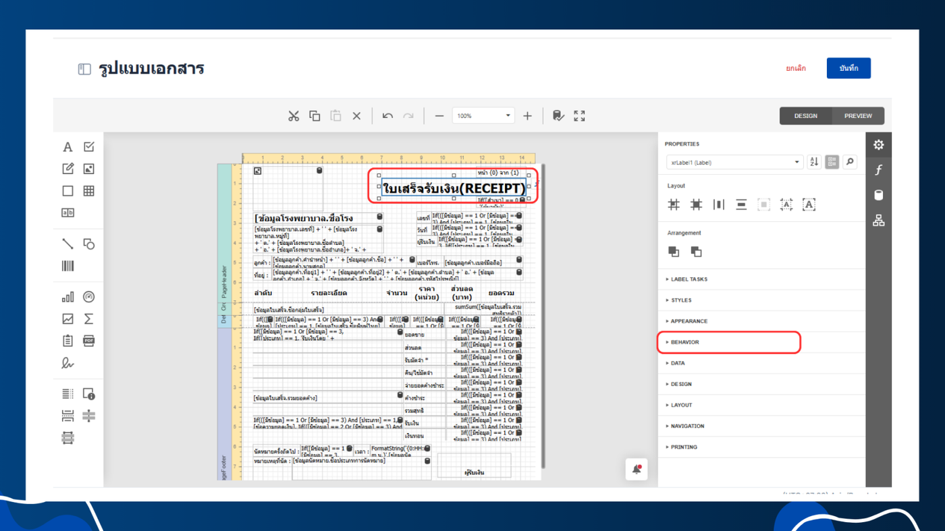945x531 pixels.
Task: Choose the Gauge control in toolbox
Action: point(88,297)
